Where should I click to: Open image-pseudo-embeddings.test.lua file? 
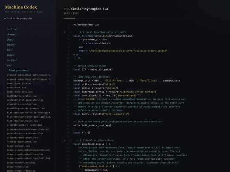[28, 158]
